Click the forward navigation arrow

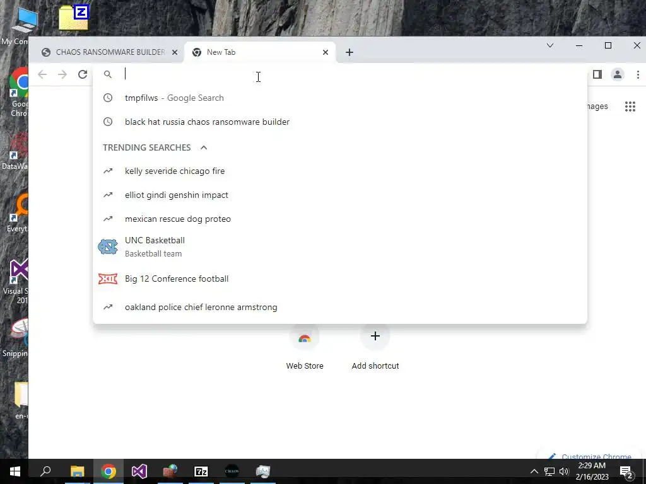coord(62,74)
